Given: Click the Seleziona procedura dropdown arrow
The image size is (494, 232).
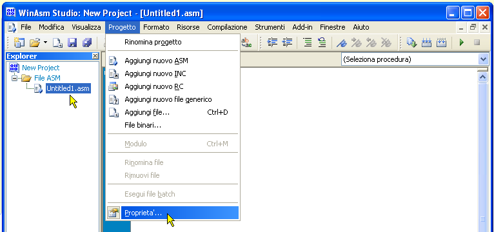Looking at the screenshot, I should [482, 59].
